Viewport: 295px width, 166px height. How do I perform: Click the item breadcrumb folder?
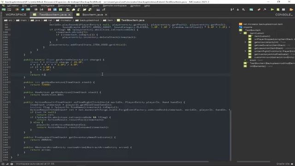(x=108, y=20)
